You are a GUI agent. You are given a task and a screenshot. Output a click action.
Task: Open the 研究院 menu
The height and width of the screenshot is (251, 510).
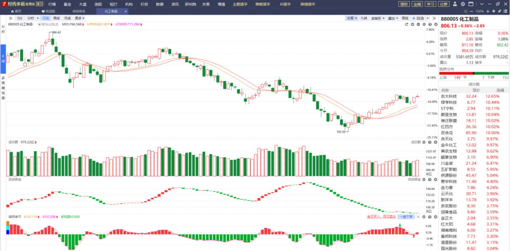coord(191,4)
